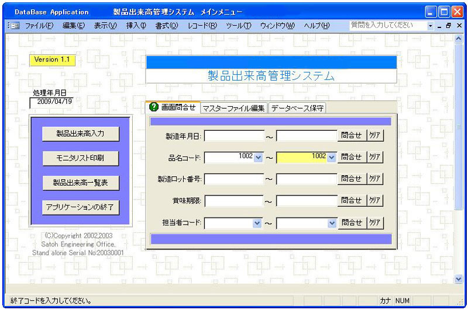This screenshot has width=468, height=310.
Task: Click the 製品出来高入力 button
Action: 80,134
